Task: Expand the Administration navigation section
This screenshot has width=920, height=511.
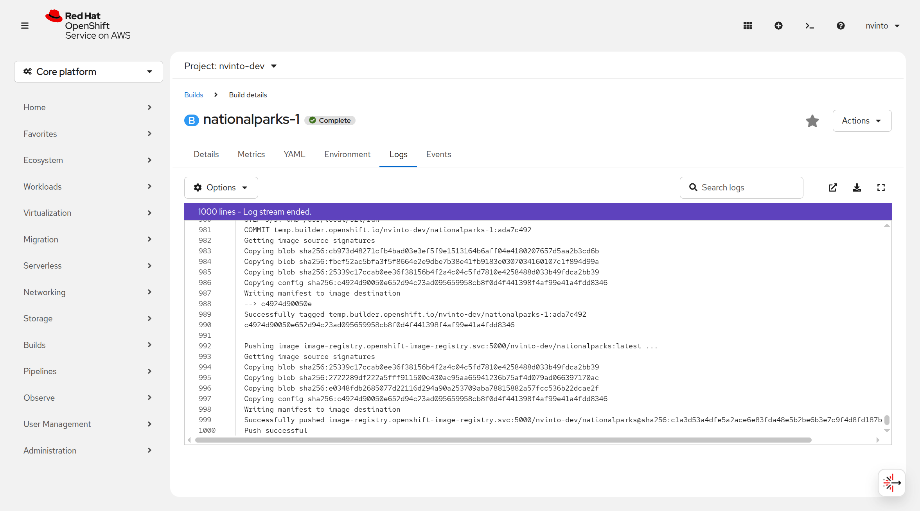Action: tap(88, 450)
